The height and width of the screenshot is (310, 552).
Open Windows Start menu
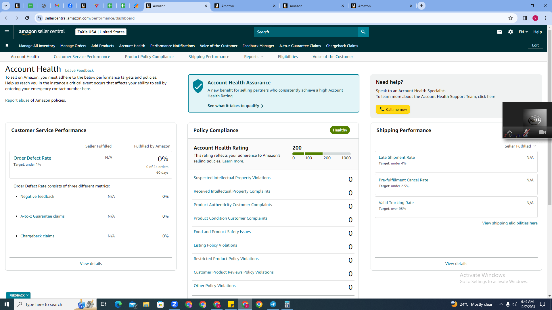[x=7, y=304]
